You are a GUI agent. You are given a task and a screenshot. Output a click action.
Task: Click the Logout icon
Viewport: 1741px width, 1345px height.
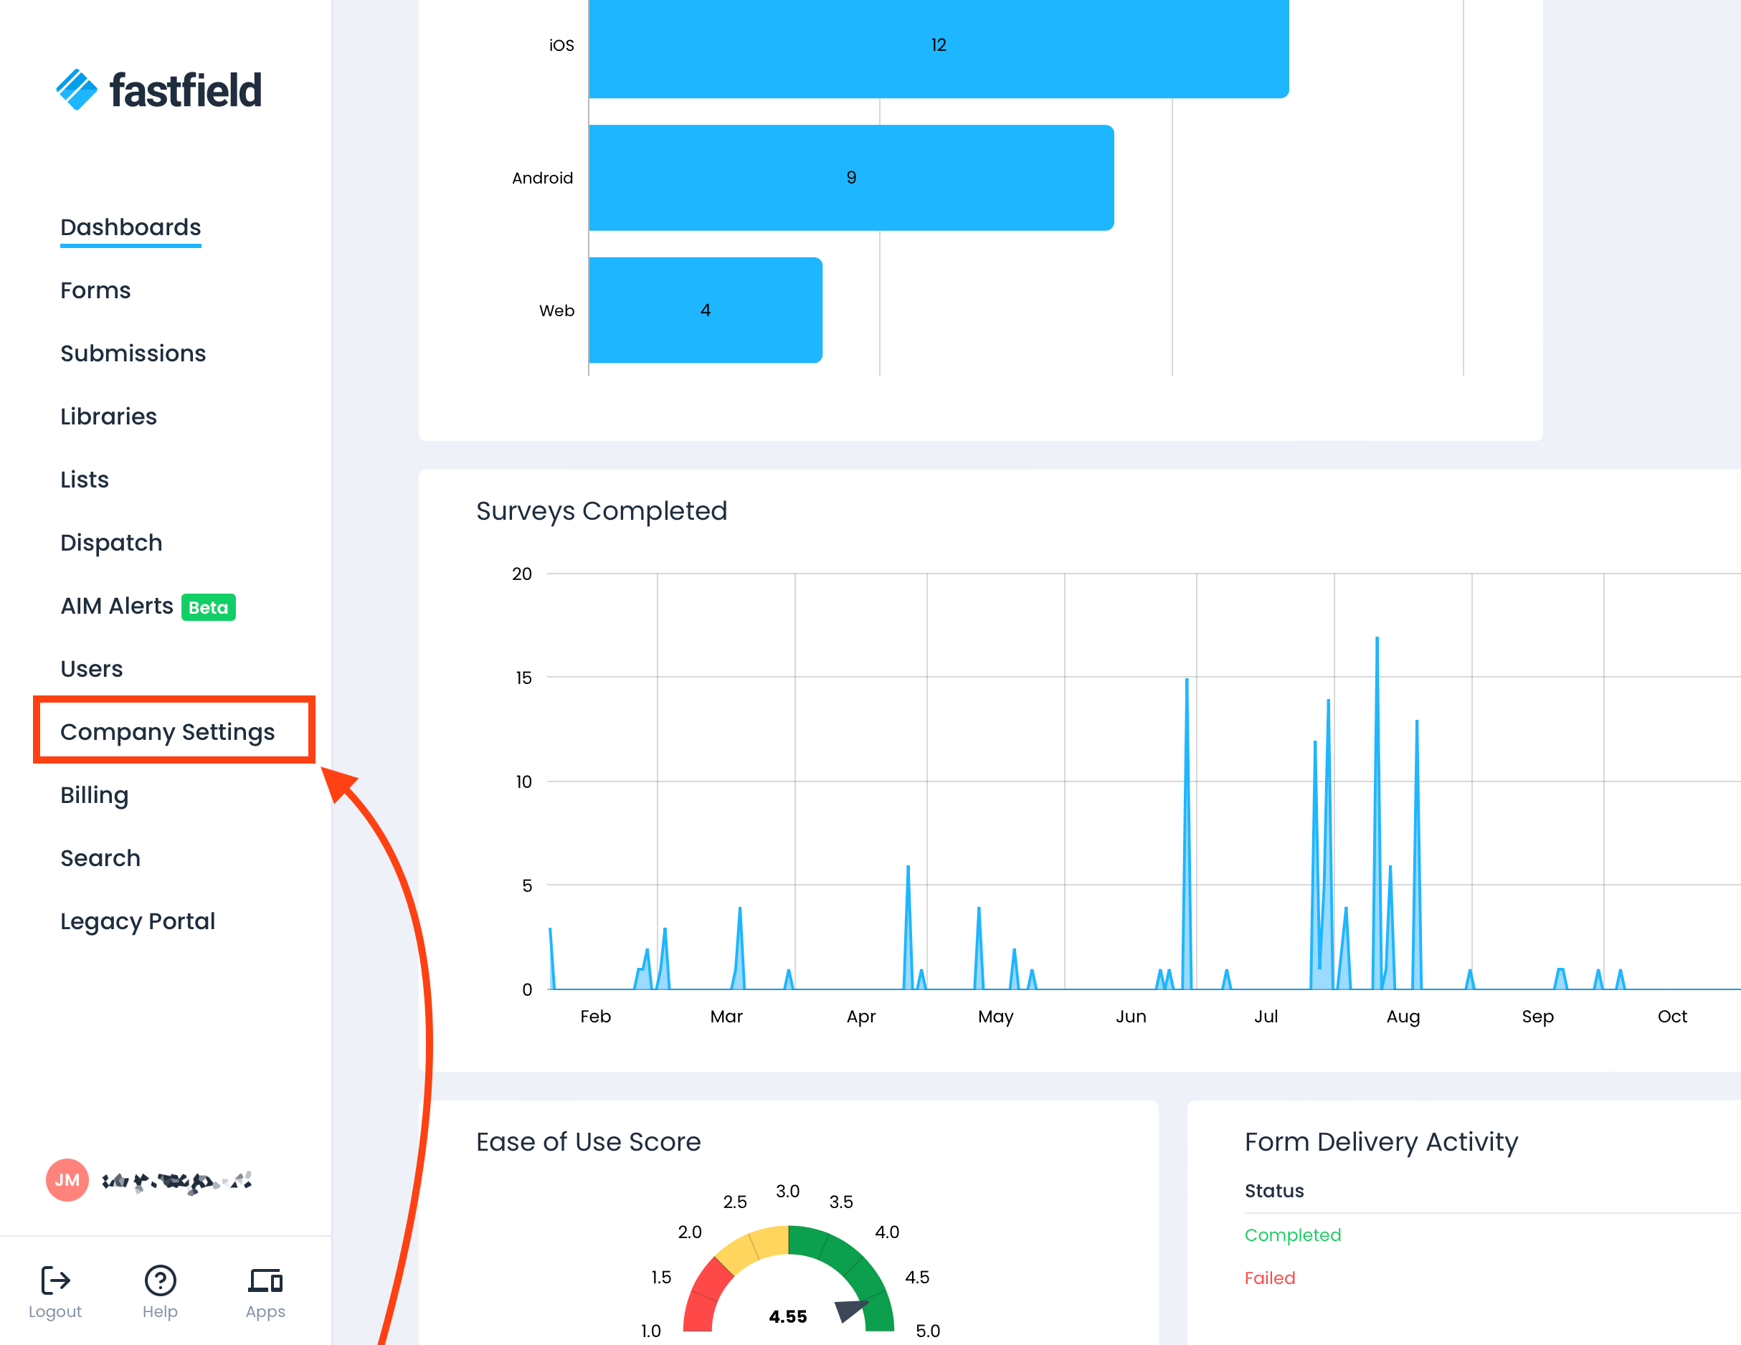coord(55,1280)
